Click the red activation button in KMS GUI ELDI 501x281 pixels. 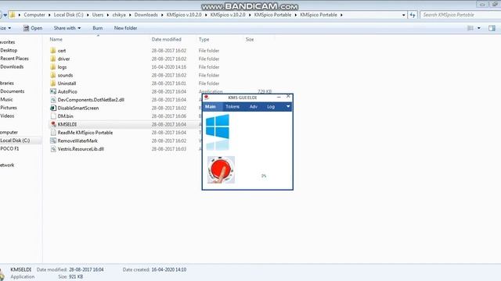pyautogui.click(x=221, y=170)
